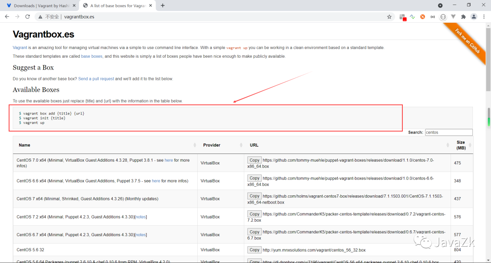Viewport: 491px width, 263px height.
Task: Click the orange circular extension icon
Action: point(422,17)
